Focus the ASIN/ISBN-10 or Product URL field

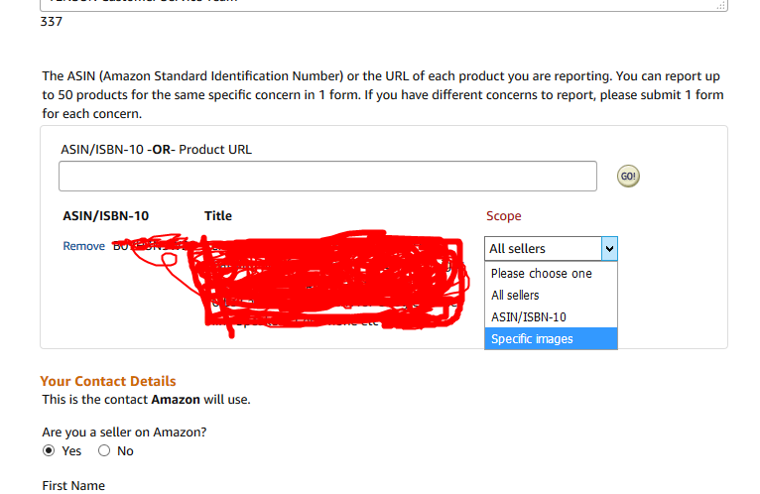click(327, 176)
